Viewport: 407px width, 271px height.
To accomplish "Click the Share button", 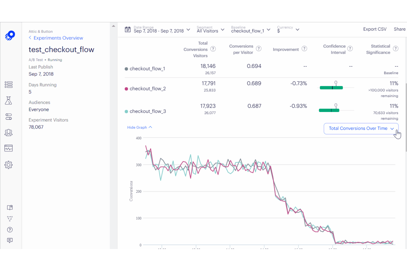I will pos(399,29).
